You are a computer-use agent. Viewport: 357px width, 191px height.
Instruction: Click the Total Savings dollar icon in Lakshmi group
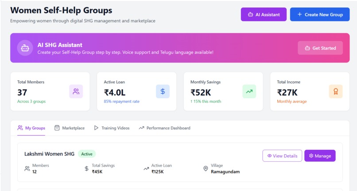86,169
